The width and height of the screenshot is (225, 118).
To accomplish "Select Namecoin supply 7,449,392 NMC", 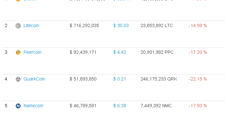I will pos(156,106).
